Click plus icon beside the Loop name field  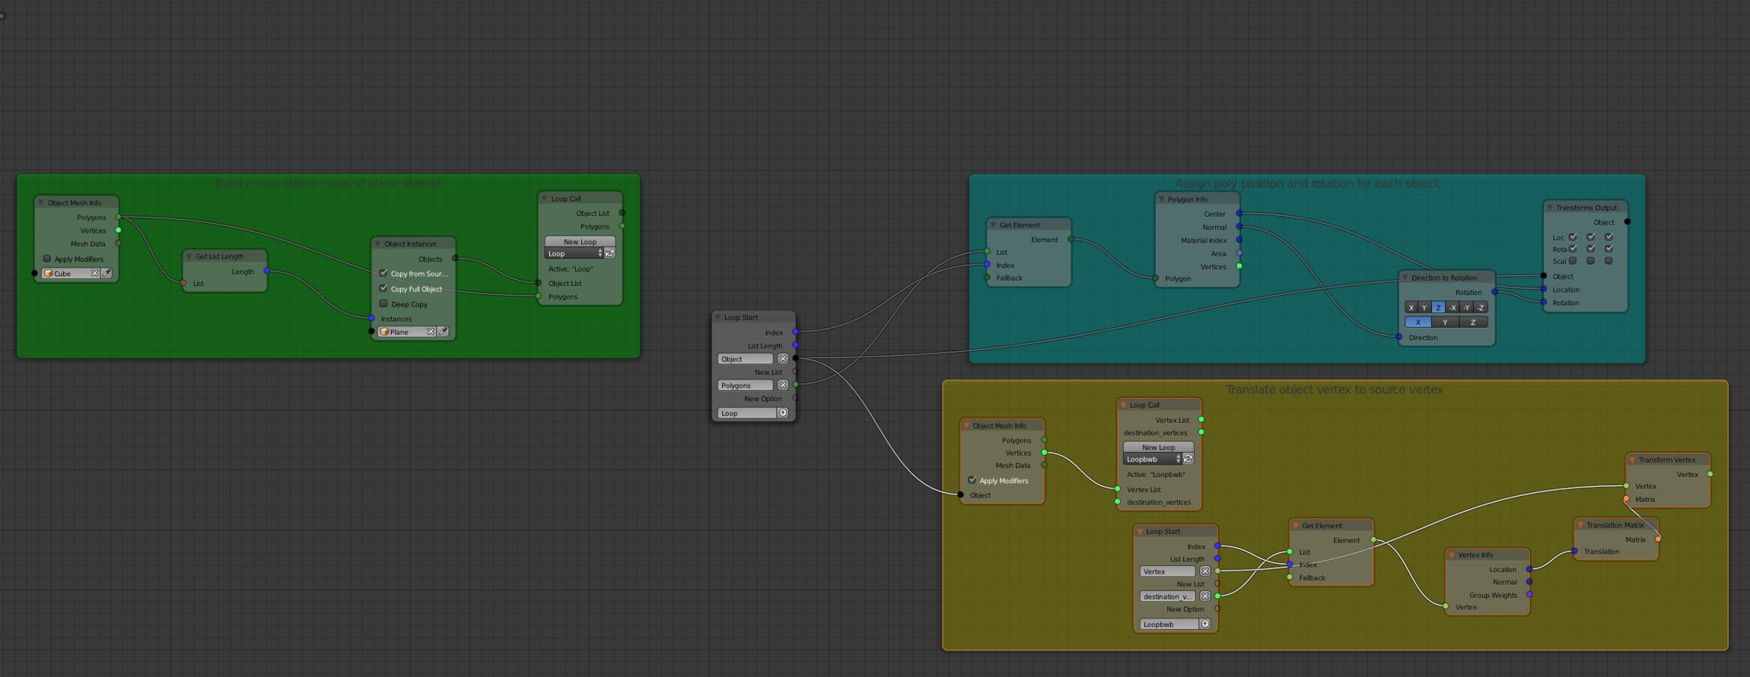click(x=782, y=412)
